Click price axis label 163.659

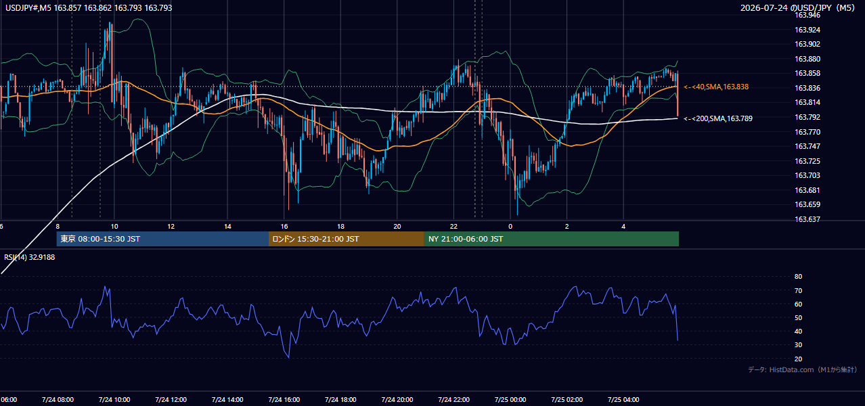click(x=808, y=204)
